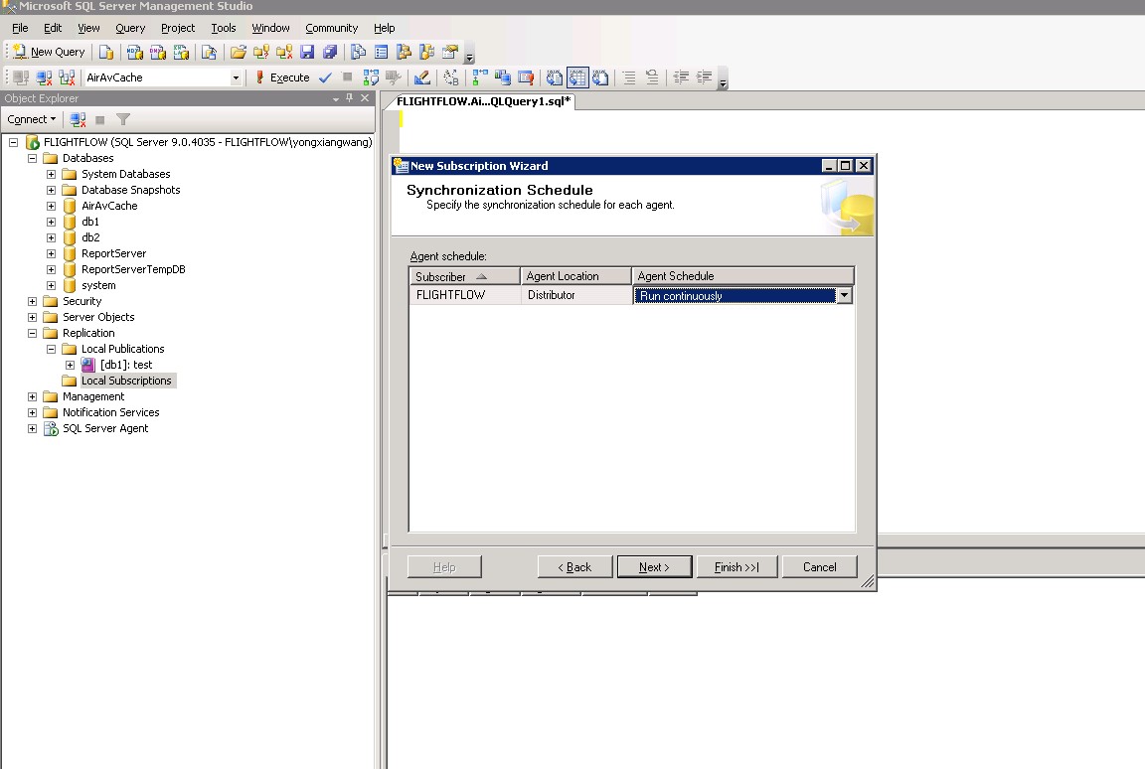
Task: Click the Save floppy disk icon
Action: pos(307,52)
